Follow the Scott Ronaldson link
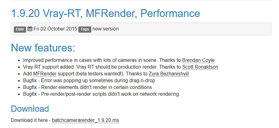Viewport: 279px width, 128px height. click(x=200, y=67)
